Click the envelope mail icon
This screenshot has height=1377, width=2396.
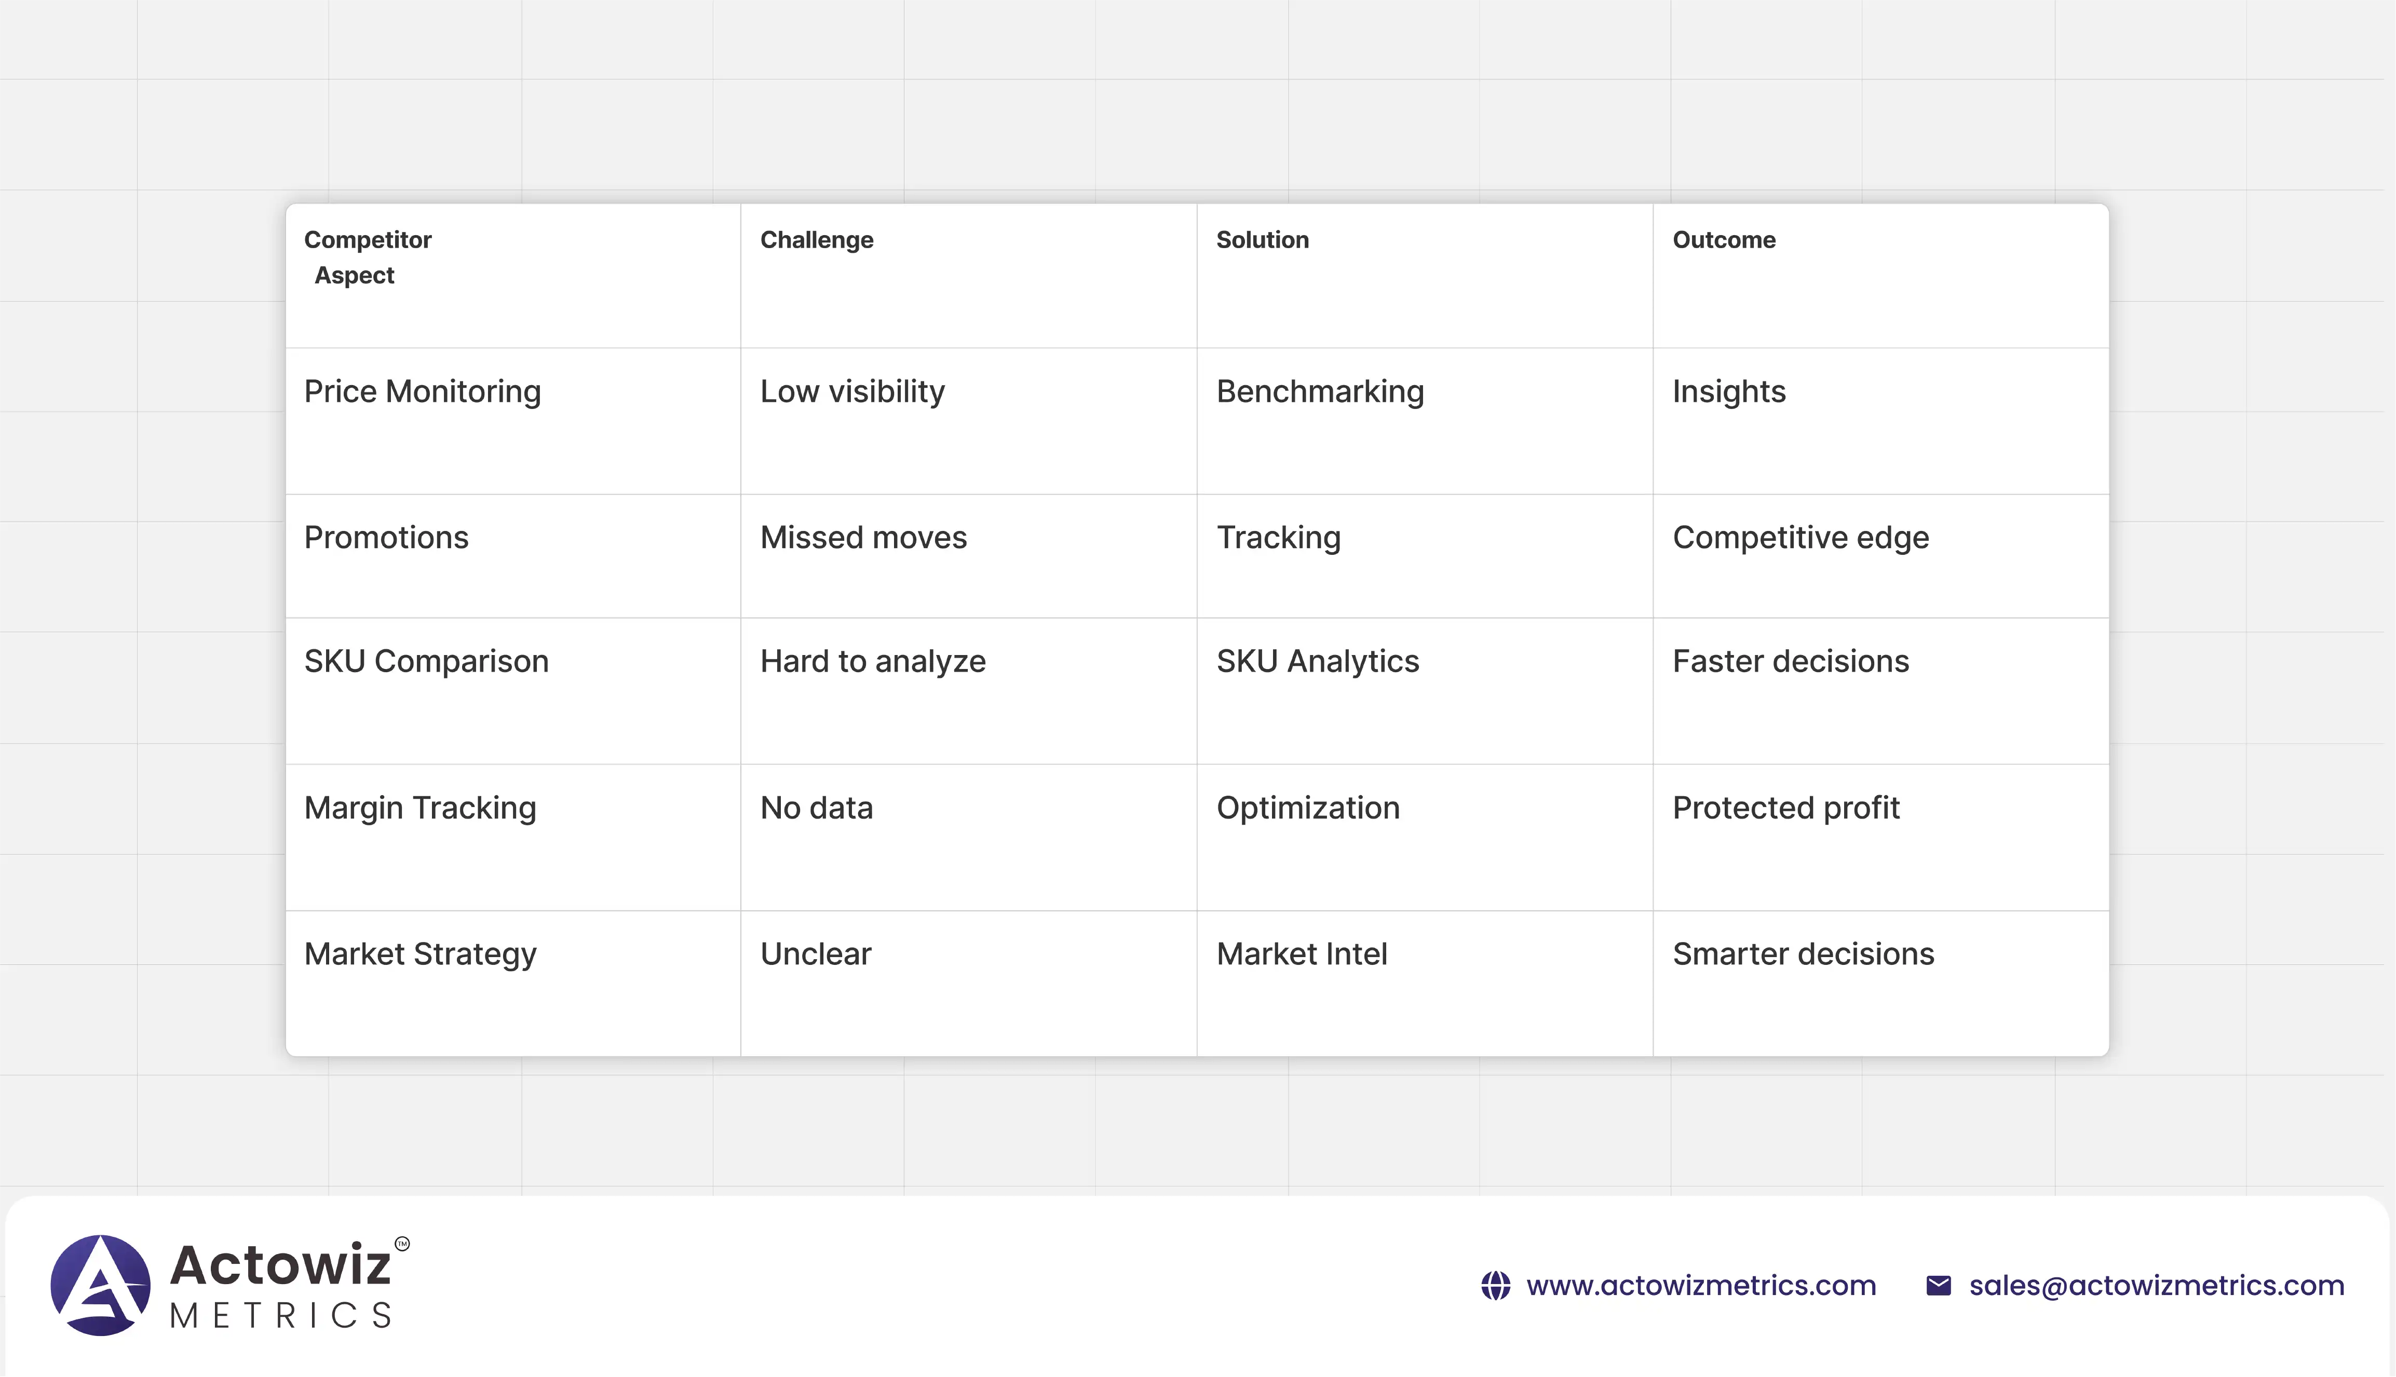click(1938, 1286)
